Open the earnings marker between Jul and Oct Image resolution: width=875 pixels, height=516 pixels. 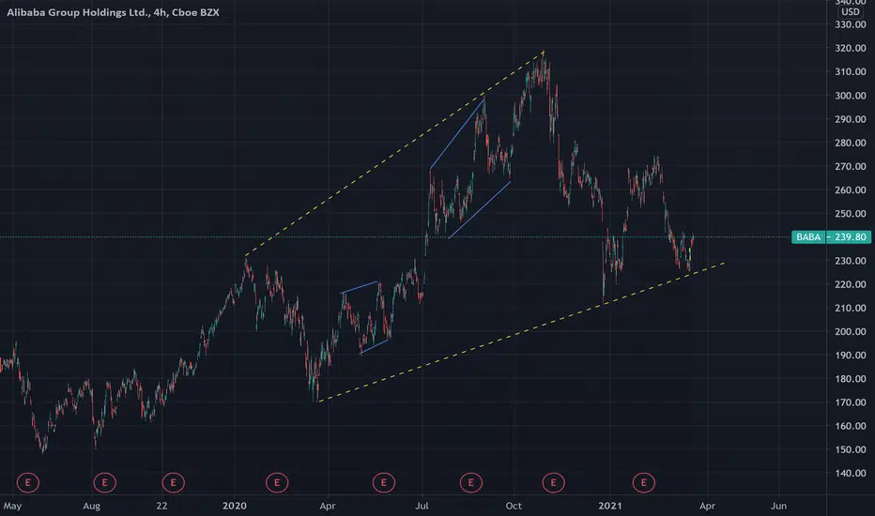pos(470,482)
